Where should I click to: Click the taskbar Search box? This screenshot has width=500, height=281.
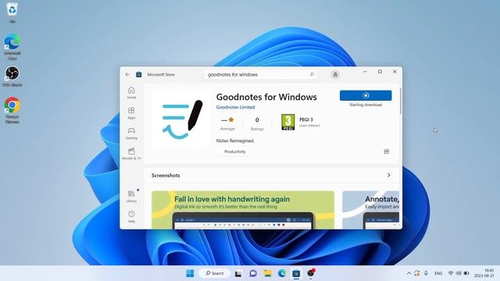pyautogui.click(x=214, y=273)
